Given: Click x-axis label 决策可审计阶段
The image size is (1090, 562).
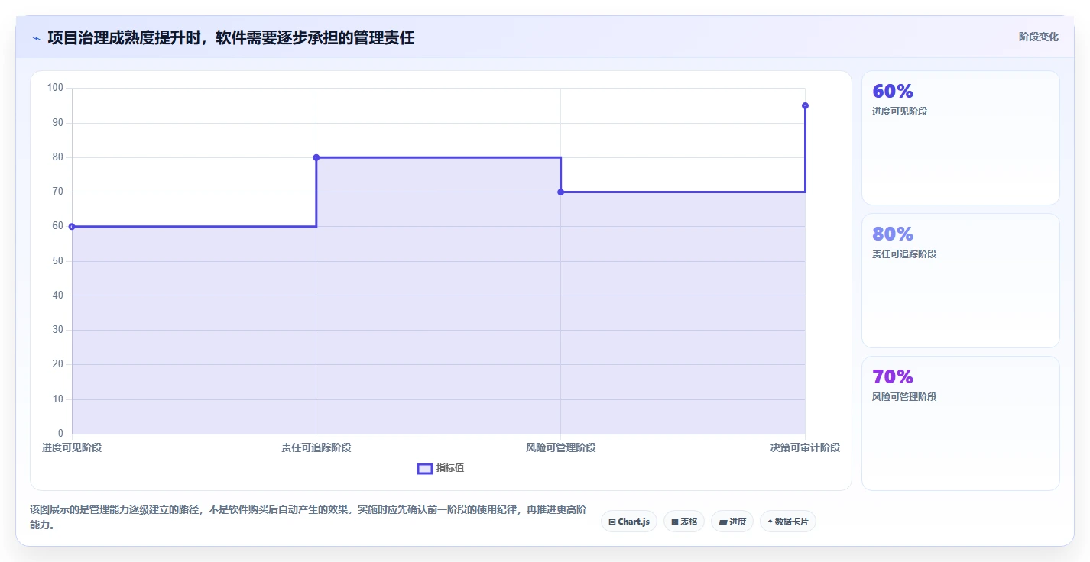Looking at the screenshot, I should (x=805, y=447).
